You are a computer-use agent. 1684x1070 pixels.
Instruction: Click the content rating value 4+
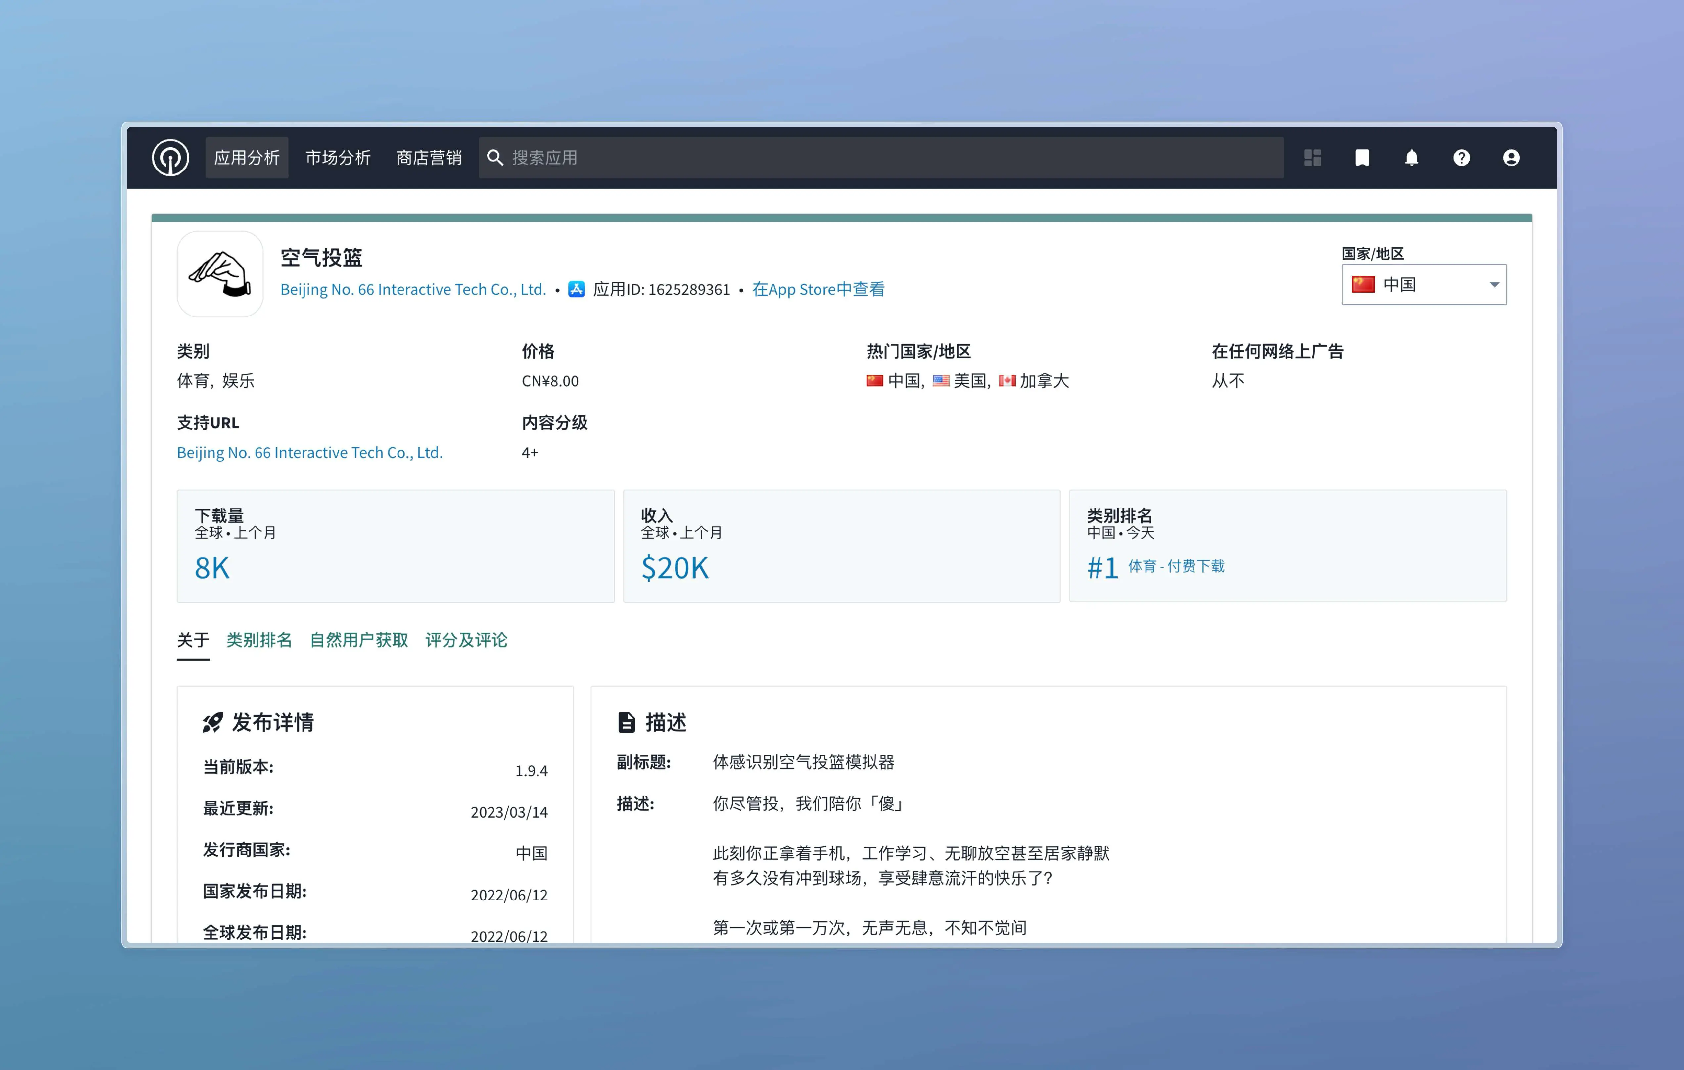point(530,453)
